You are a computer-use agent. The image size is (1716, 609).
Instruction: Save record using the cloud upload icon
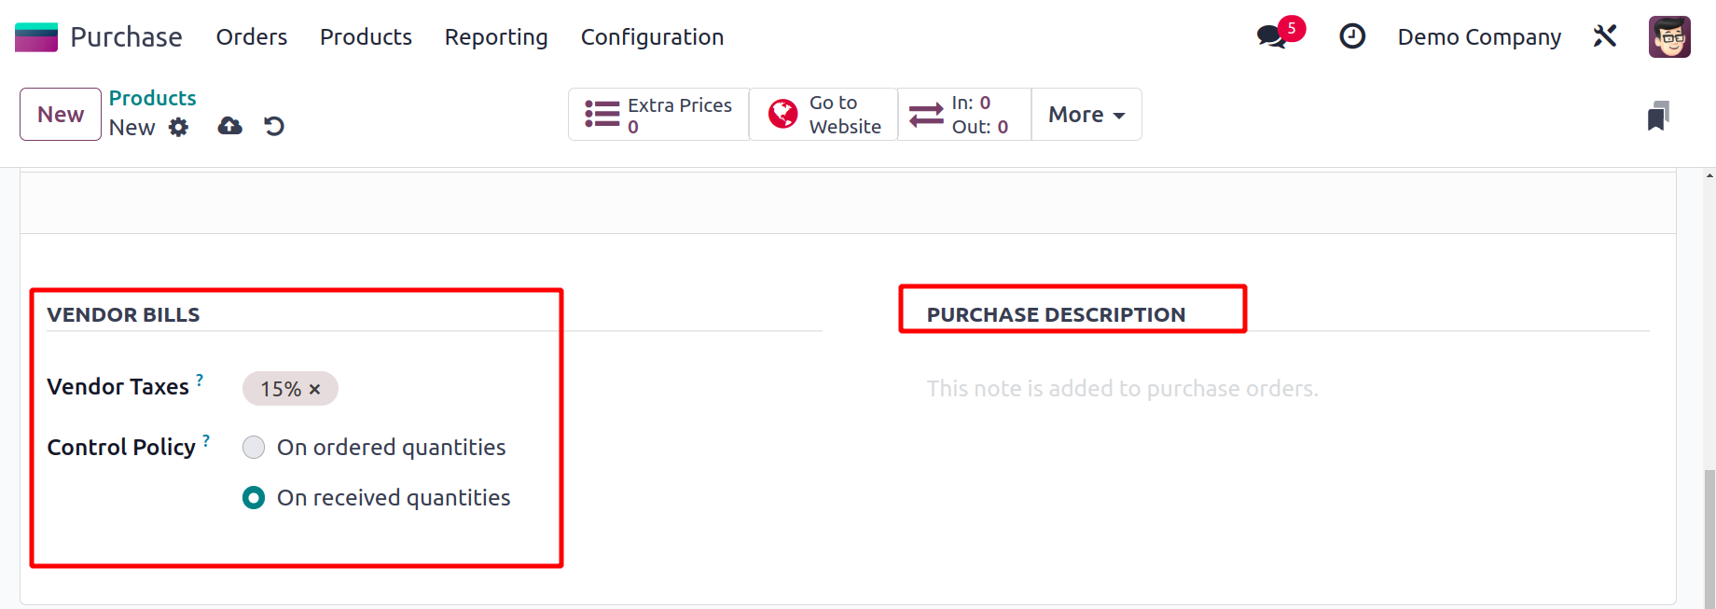[x=229, y=126]
